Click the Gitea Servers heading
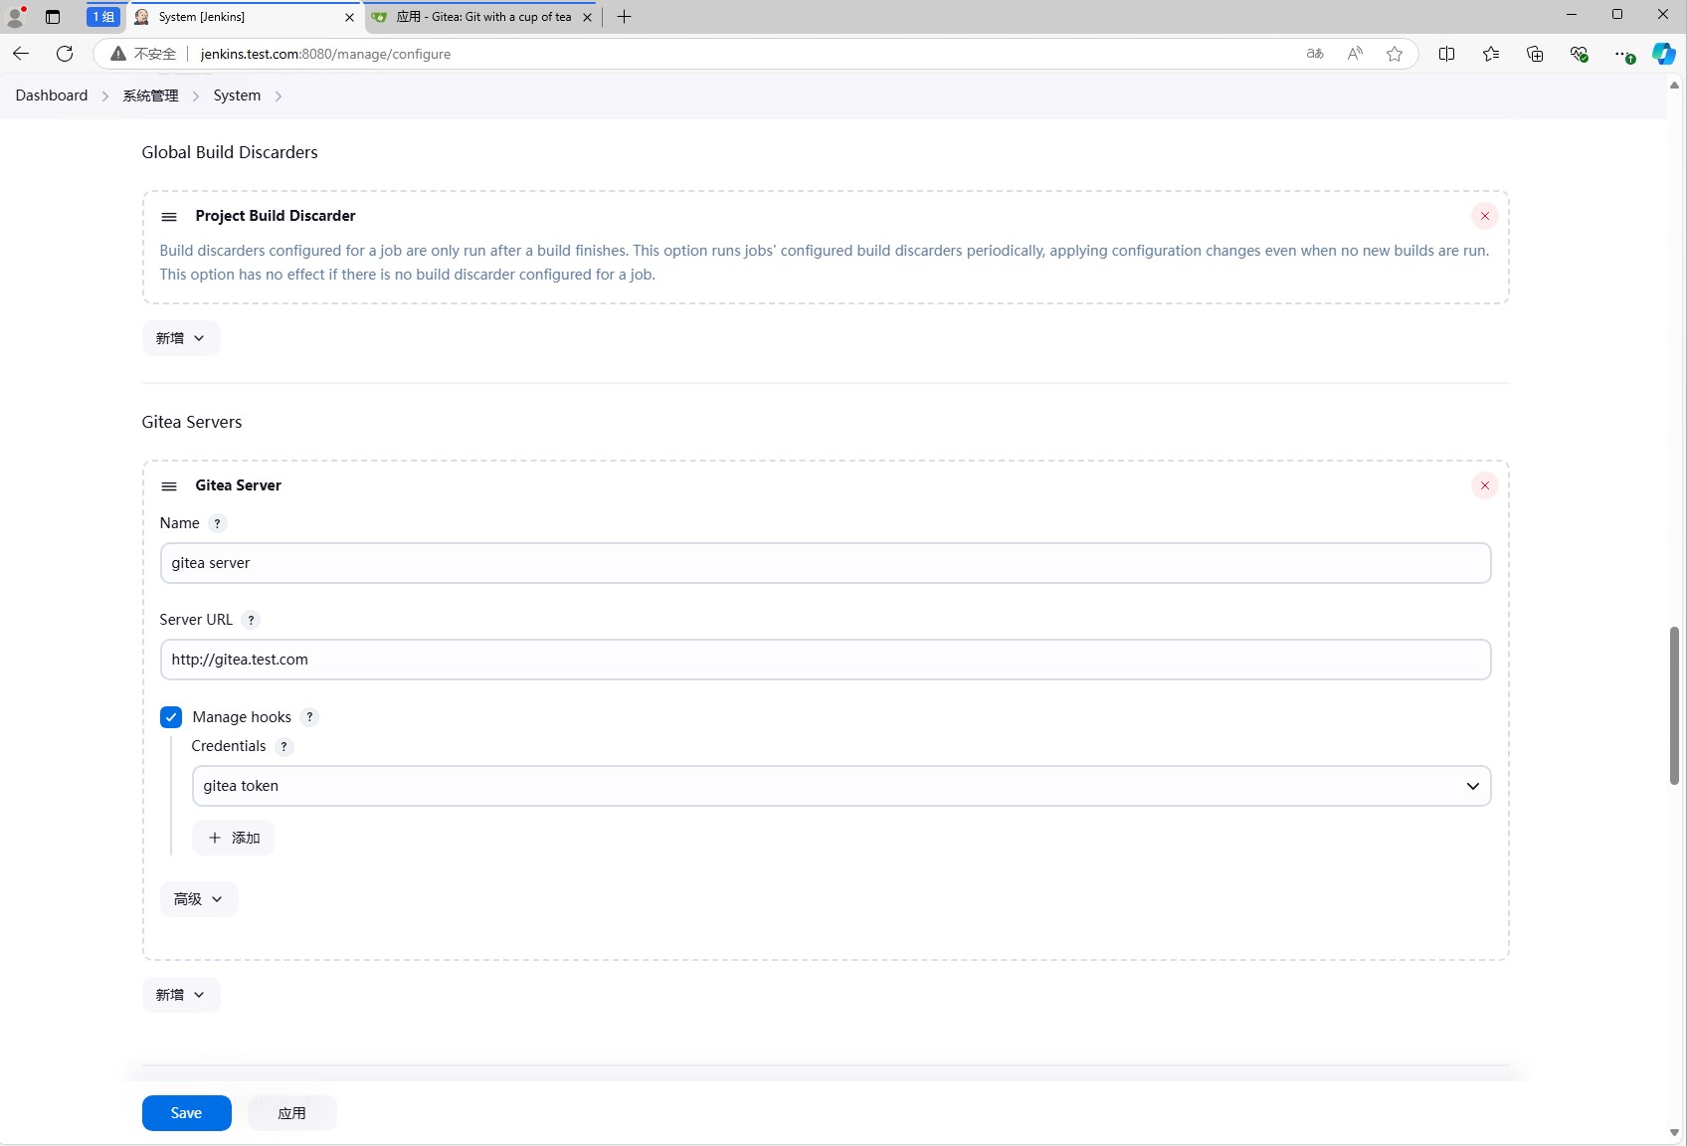Viewport: 1687px width, 1146px height. [x=192, y=422]
